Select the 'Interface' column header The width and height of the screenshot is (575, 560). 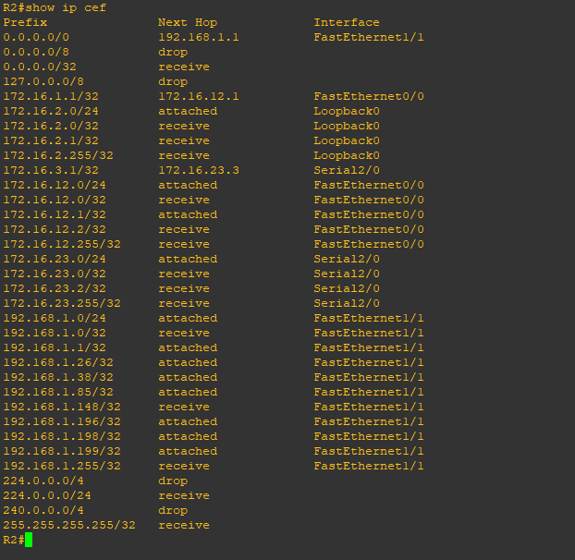pos(347,22)
